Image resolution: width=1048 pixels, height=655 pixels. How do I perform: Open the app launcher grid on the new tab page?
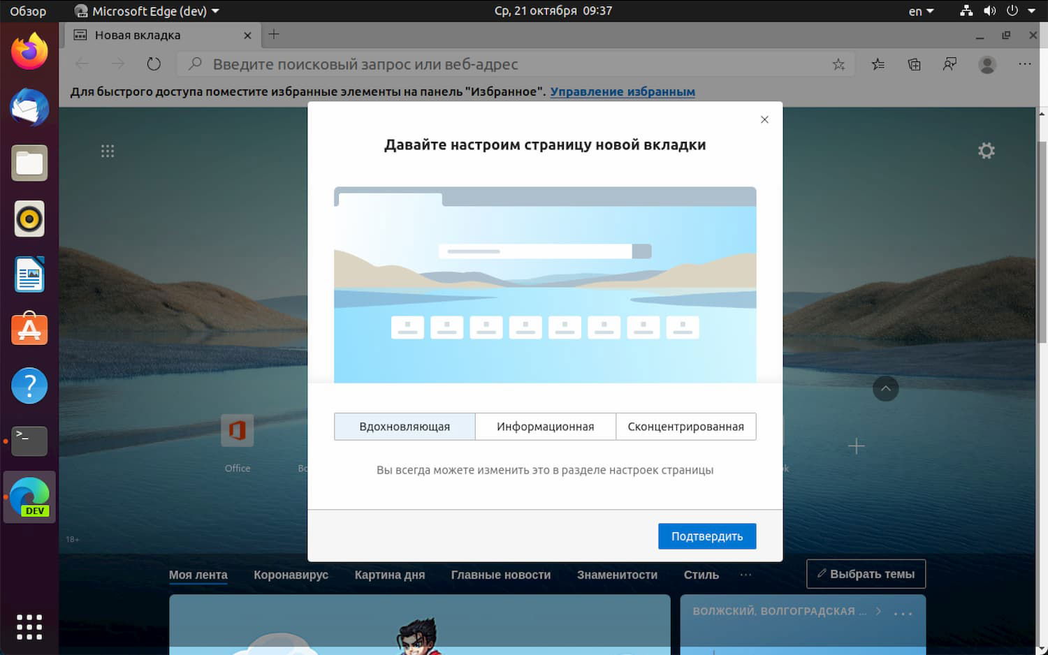[x=108, y=150]
